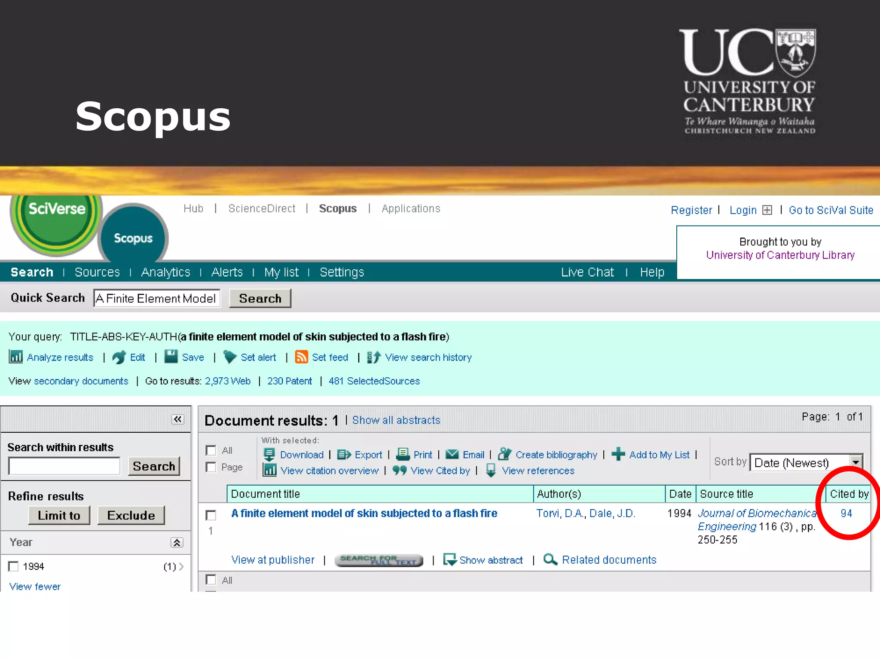
Task: Click the Register link
Action: click(691, 210)
